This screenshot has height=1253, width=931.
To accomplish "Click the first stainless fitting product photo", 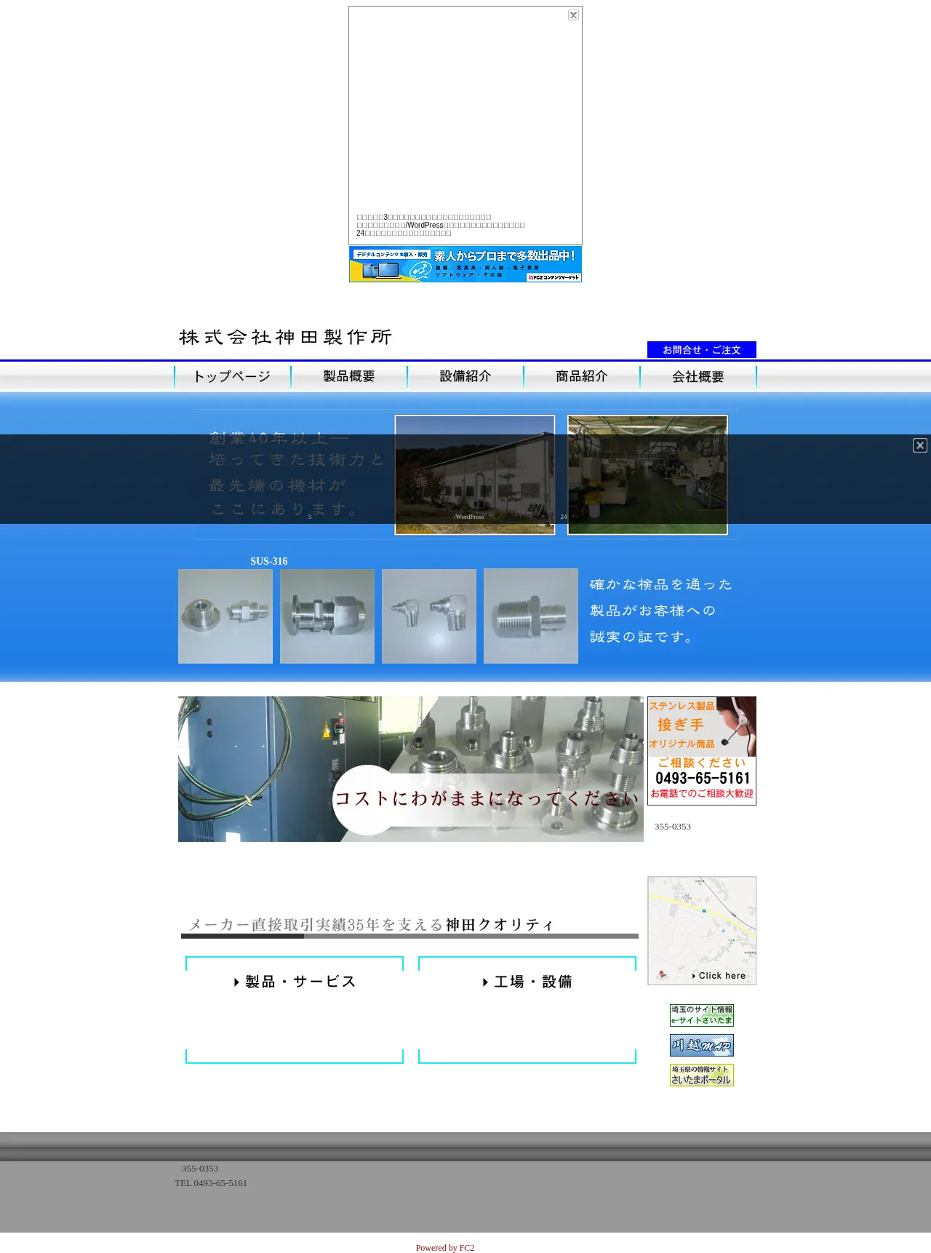I will click(x=225, y=616).
